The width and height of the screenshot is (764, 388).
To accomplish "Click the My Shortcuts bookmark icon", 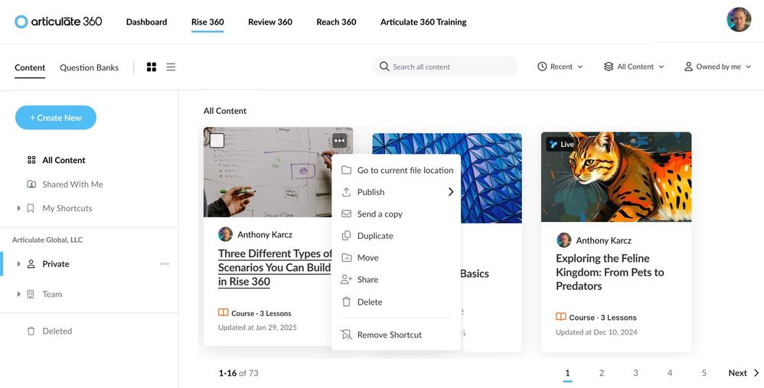I will [31, 208].
